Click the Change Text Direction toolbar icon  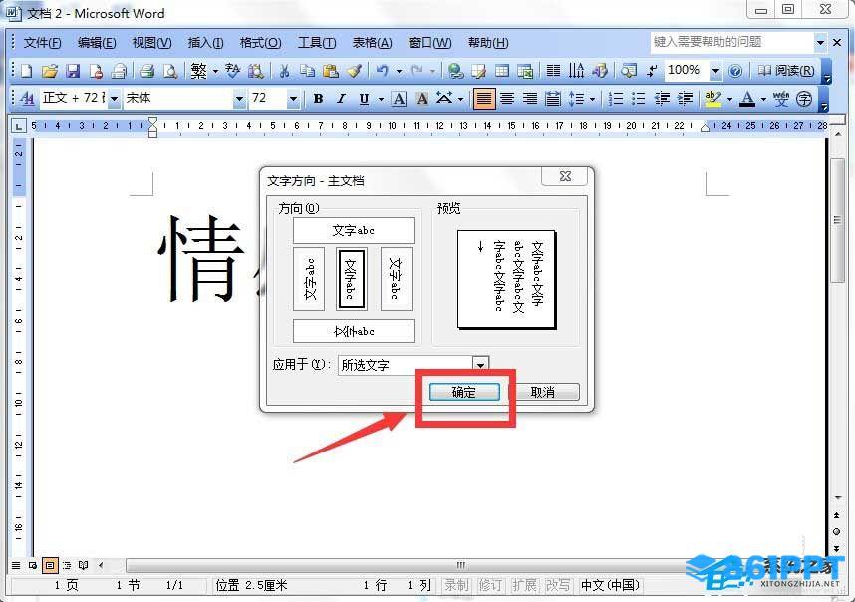click(576, 71)
